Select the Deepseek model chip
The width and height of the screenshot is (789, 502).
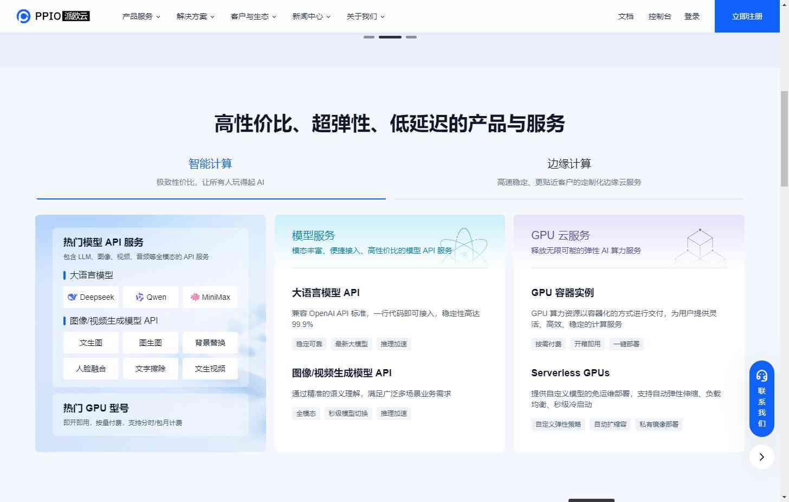[x=91, y=297]
